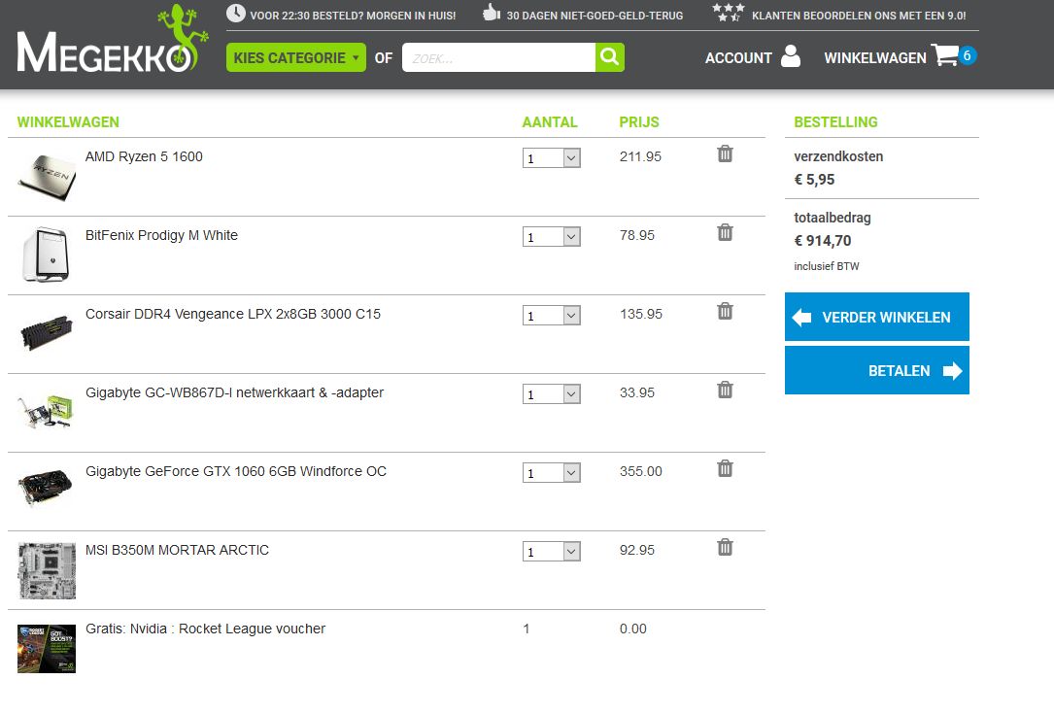The image size is (1054, 714).
Task: Remove Corsair DDR4 Vengeance with trash icon
Action: point(725,311)
